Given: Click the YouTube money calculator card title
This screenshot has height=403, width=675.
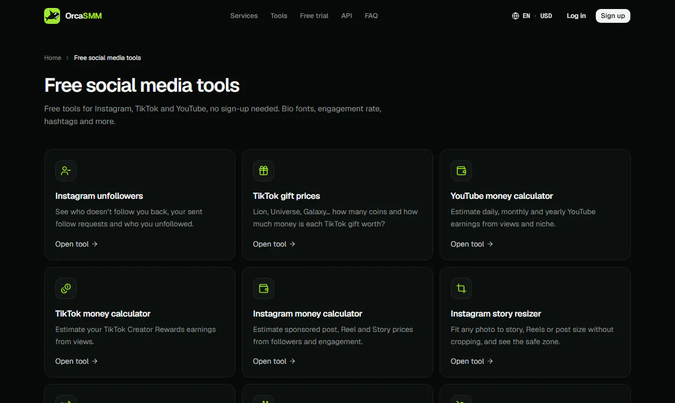Looking at the screenshot, I should click(x=502, y=196).
